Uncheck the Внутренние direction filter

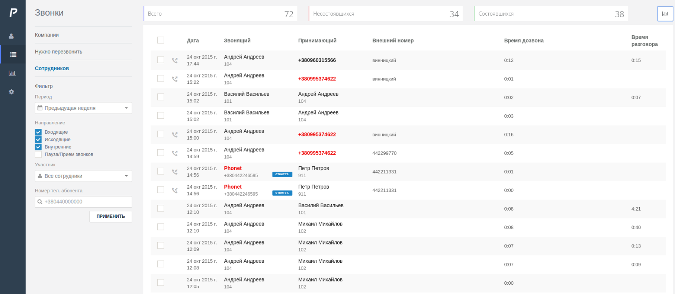tap(38, 147)
